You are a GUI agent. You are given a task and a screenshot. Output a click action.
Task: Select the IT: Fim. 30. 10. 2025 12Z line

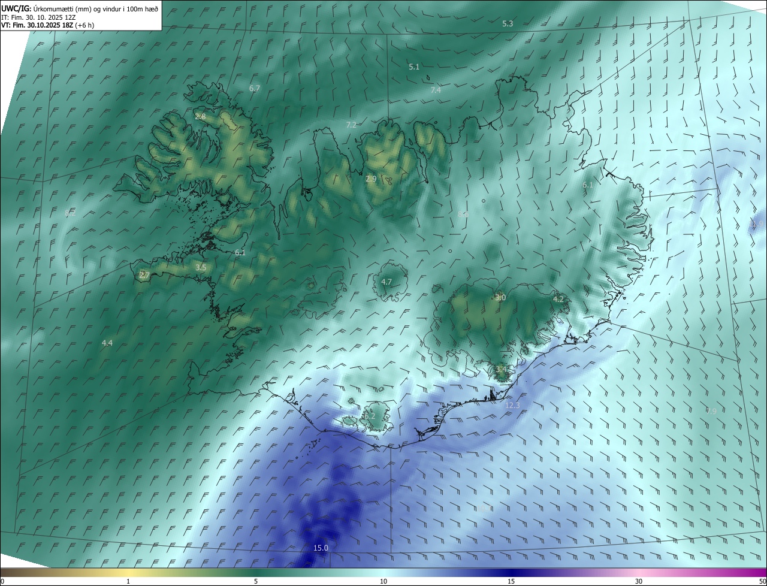coord(38,17)
